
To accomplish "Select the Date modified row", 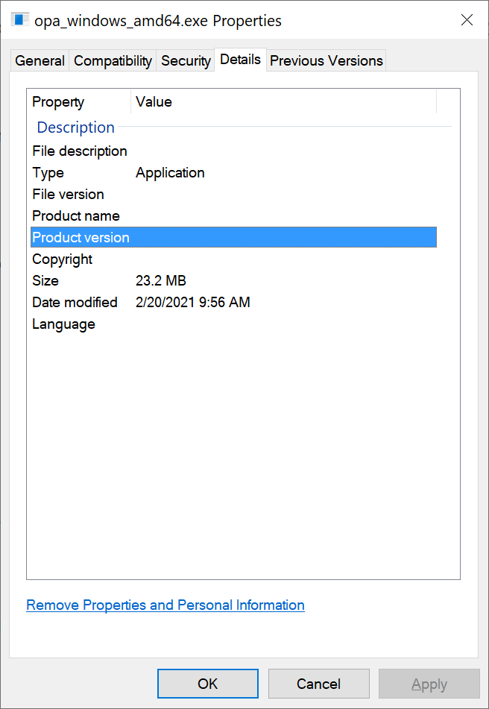I will pyautogui.click(x=233, y=302).
